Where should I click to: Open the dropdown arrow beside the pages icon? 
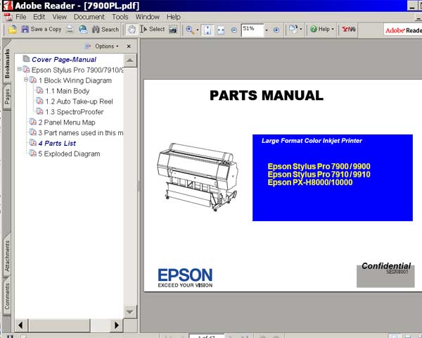coord(300,29)
